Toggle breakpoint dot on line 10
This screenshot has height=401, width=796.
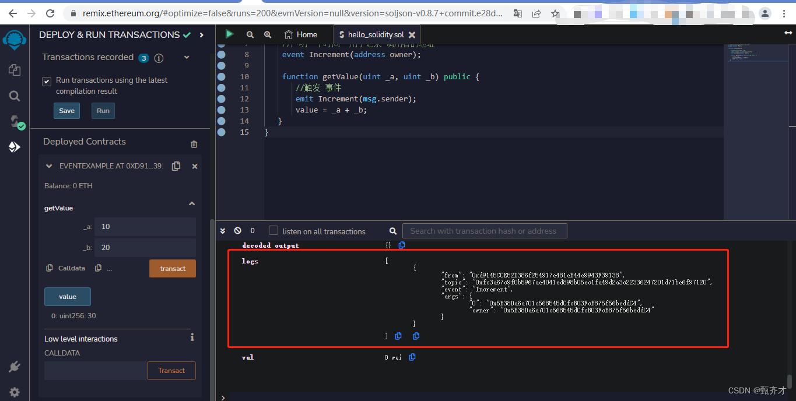[x=221, y=76]
